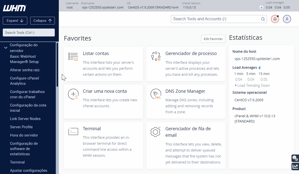
Task: Click the sidebar vertical scrollbar
Action: point(57,65)
